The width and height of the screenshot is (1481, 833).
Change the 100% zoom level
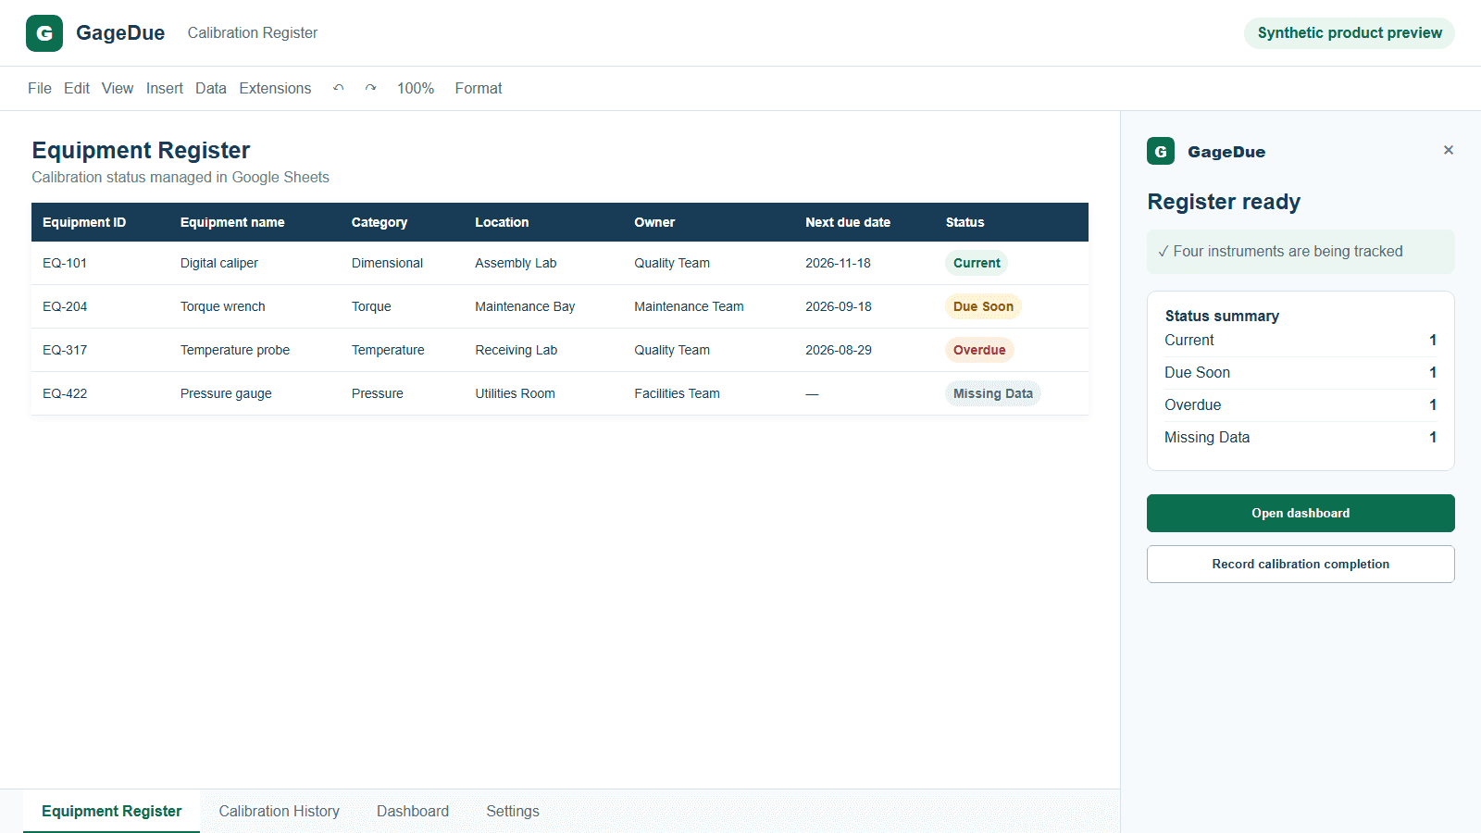coord(416,88)
